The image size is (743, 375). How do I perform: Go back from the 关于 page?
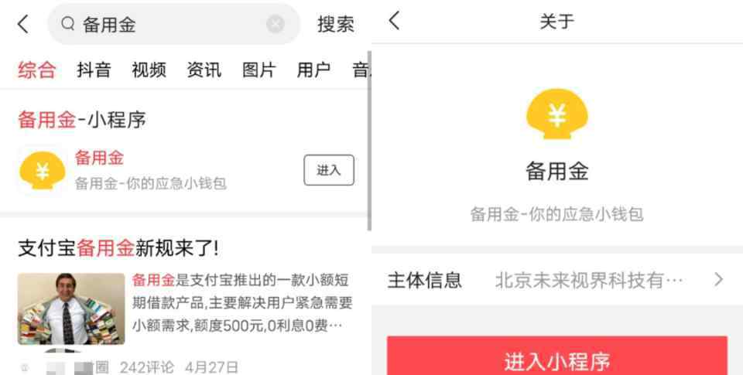click(394, 21)
